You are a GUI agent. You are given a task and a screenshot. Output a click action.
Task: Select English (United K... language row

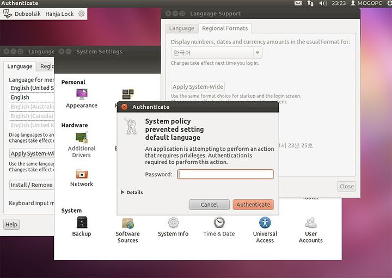click(x=32, y=125)
